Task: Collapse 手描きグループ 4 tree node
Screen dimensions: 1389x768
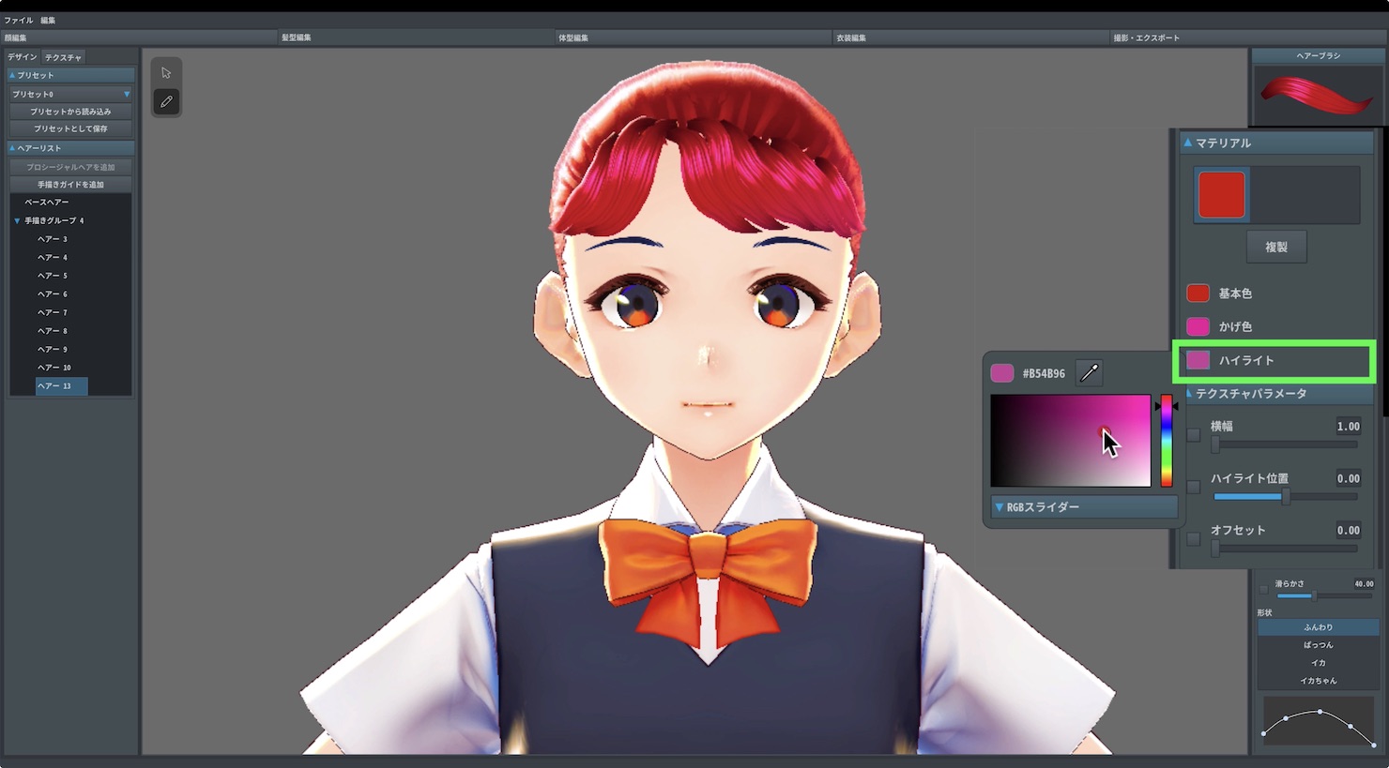Action: pyautogui.click(x=17, y=221)
